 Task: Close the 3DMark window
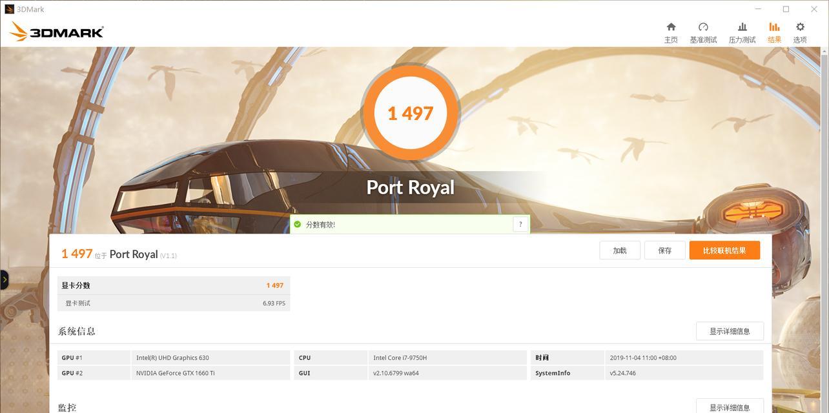[814, 9]
